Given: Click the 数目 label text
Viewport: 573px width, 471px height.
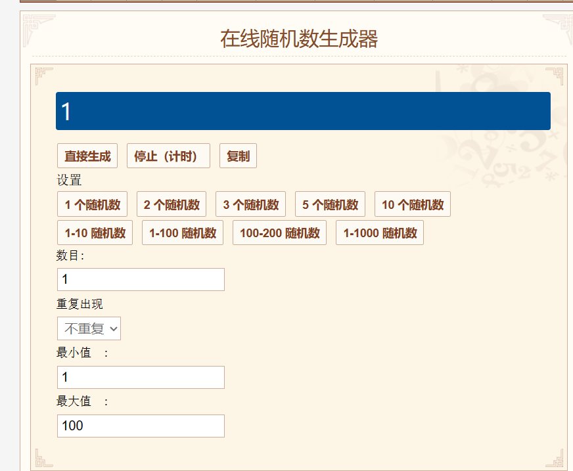Looking at the screenshot, I should [x=70, y=255].
